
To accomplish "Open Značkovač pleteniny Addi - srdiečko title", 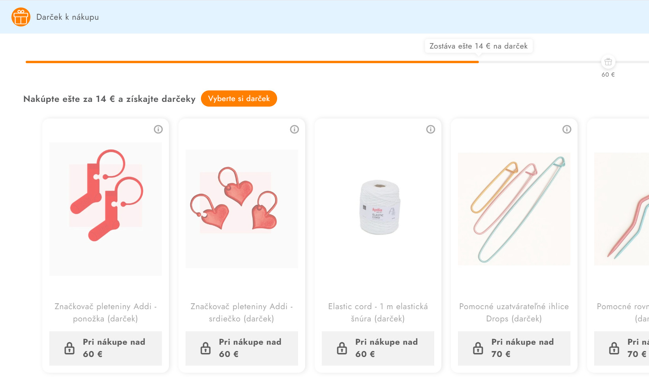I will click(242, 312).
